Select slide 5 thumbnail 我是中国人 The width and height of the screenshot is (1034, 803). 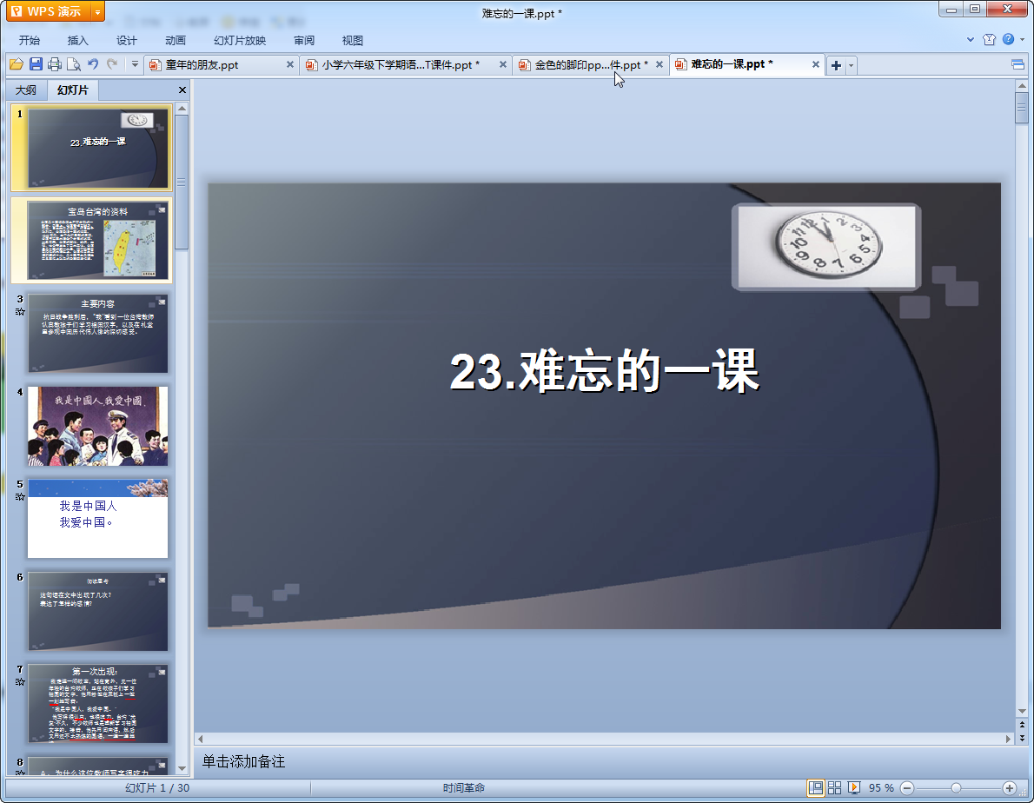pos(97,518)
